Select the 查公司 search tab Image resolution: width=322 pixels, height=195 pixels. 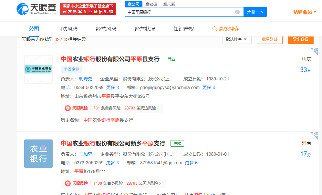133,4
